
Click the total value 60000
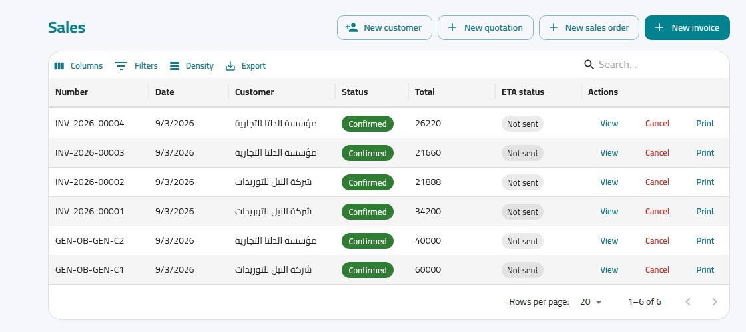[428, 269]
